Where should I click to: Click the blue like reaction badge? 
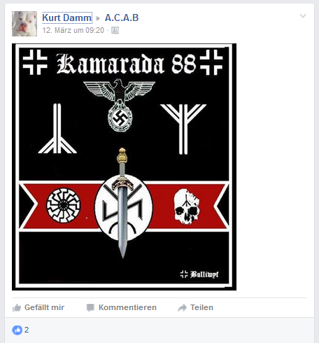(x=17, y=330)
